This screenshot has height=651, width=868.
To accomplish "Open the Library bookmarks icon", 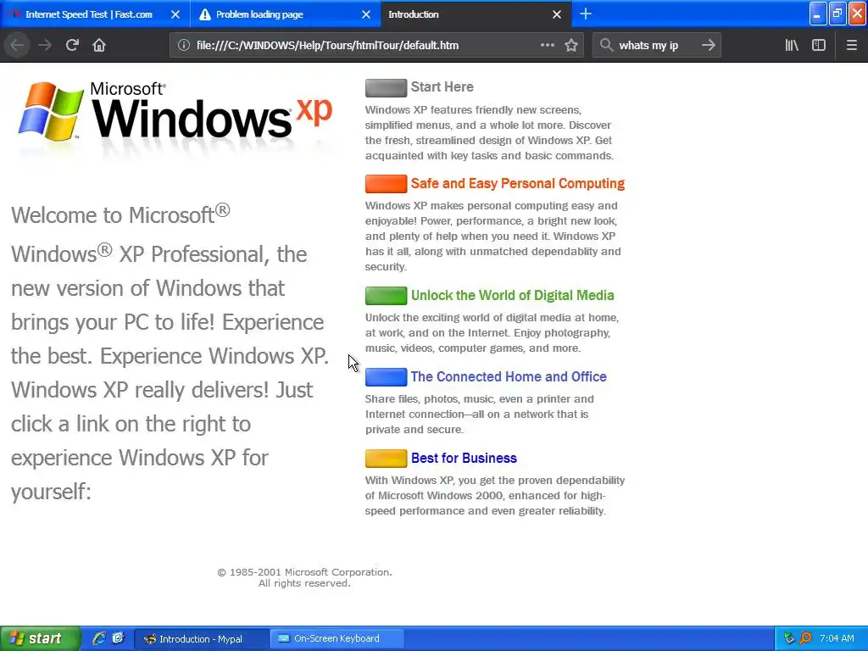I will coord(792,46).
